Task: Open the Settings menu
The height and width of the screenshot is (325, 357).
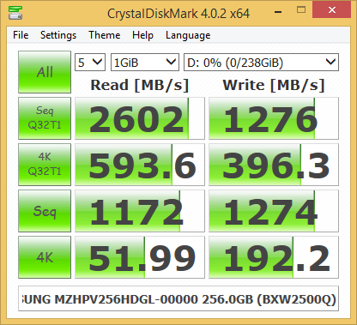Action: (x=58, y=35)
